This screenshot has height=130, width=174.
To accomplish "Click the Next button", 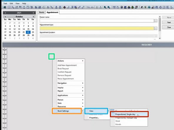I will (x=169, y=23).
